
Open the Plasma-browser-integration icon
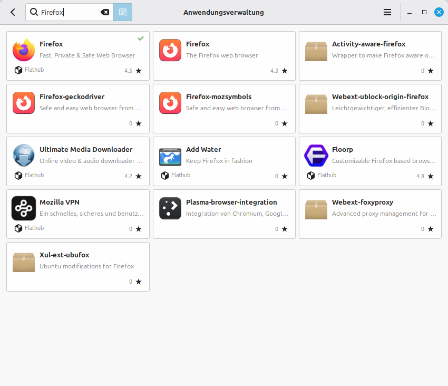(x=170, y=208)
